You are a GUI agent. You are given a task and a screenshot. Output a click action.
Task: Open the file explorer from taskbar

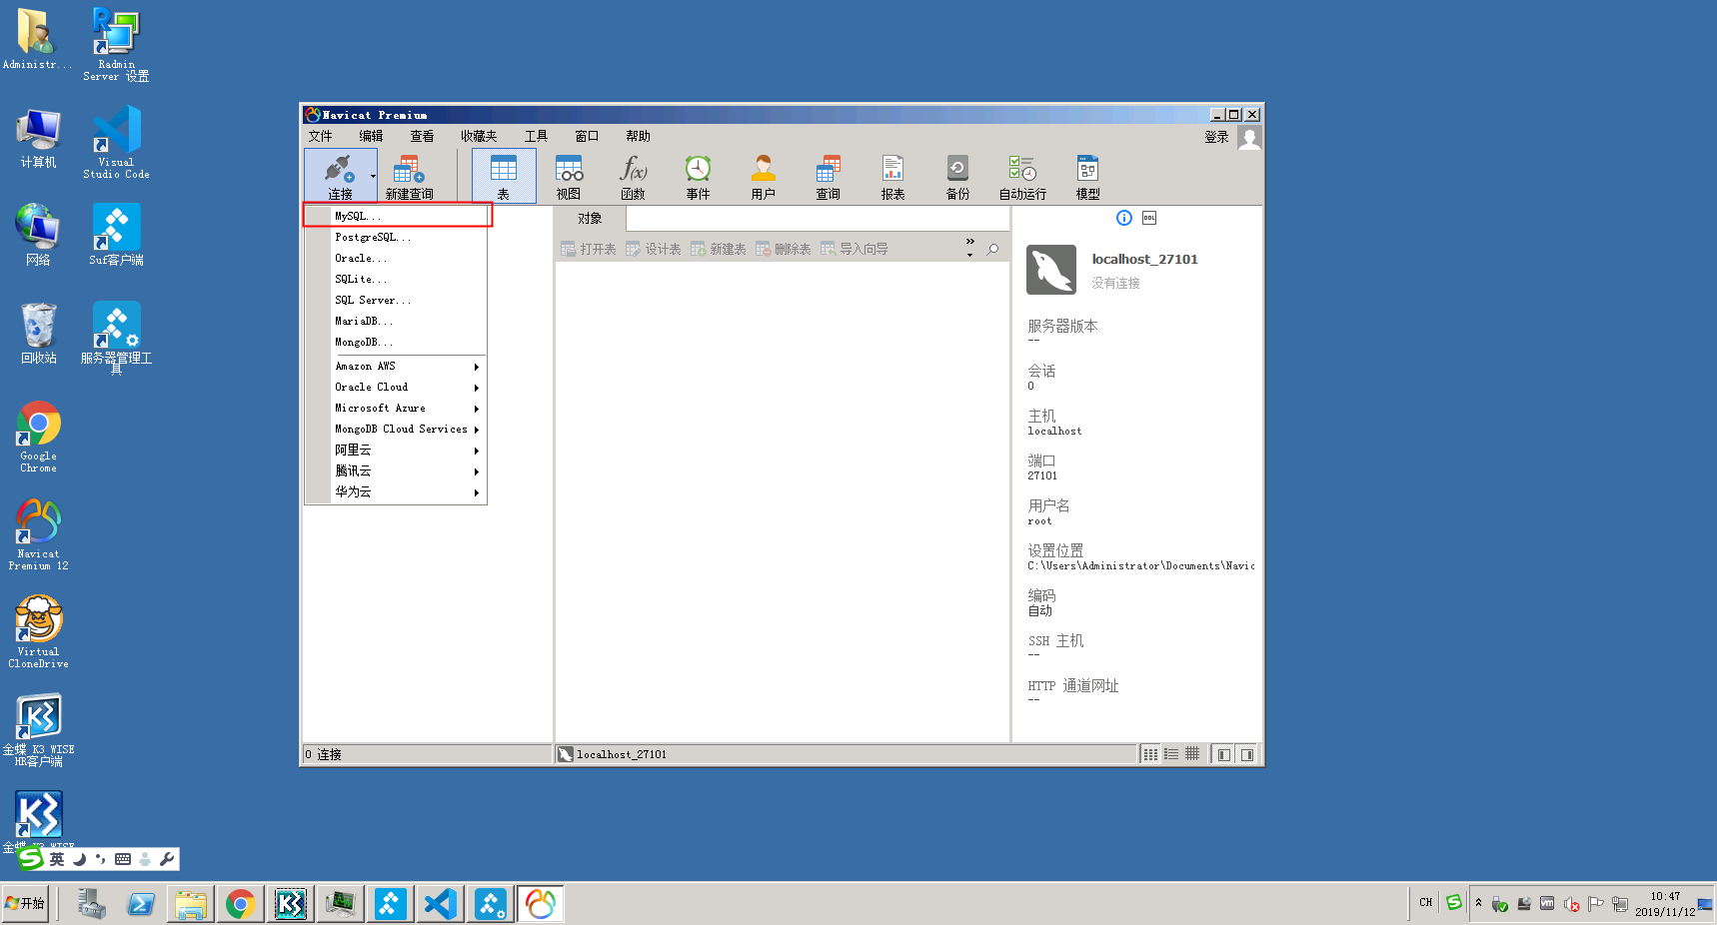click(190, 904)
